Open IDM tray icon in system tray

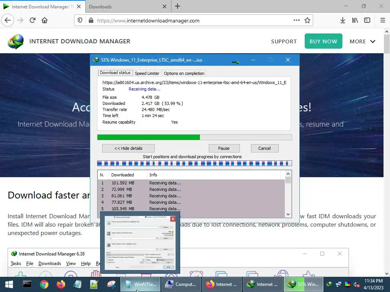(329, 284)
